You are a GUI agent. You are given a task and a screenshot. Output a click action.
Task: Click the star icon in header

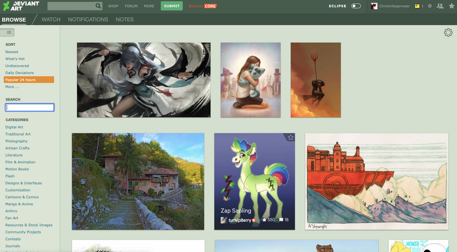coord(452,6)
